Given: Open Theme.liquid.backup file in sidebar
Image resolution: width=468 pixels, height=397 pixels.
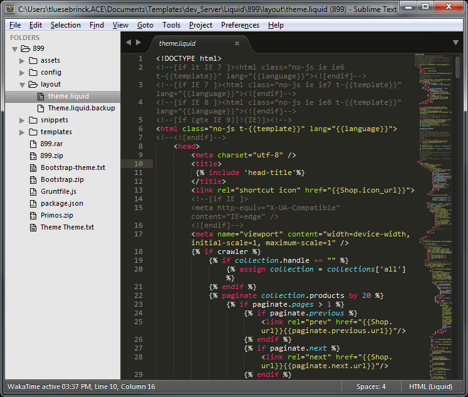Looking at the screenshot, I should [x=81, y=108].
